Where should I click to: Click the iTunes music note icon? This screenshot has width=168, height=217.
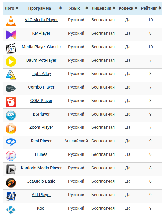point(11,156)
